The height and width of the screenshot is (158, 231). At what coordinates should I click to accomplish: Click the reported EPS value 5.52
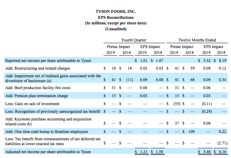click(207, 61)
